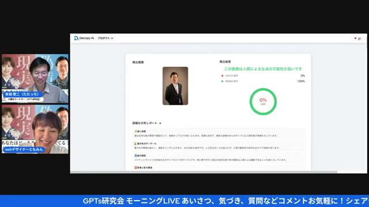Click the 検出結果 section heading
This screenshot has width=369, height=207.
coord(225,62)
